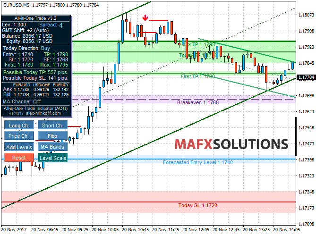
Task: Select the First TP 1.1780 label
Action: click(x=198, y=76)
